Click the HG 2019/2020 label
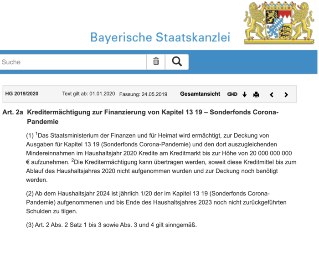 (x=22, y=93)
